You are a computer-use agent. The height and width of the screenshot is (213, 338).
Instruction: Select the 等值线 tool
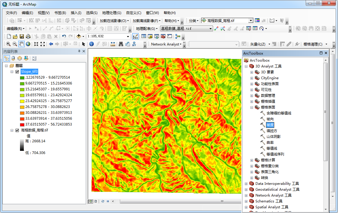coord(272,148)
